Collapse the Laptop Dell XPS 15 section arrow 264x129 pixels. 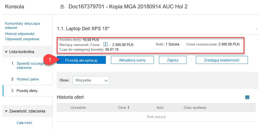tap(257, 29)
